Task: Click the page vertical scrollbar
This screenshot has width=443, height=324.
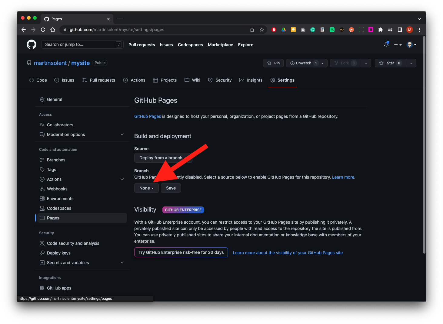Action: click(424, 145)
